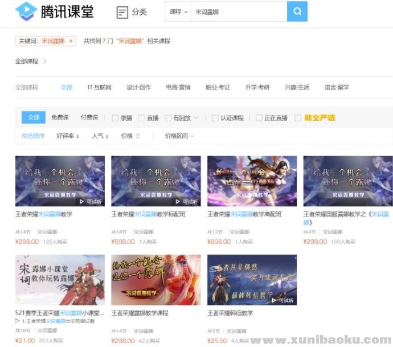Click the 可试听 play icon on first course
393x347 pixels.
[x=82, y=201]
